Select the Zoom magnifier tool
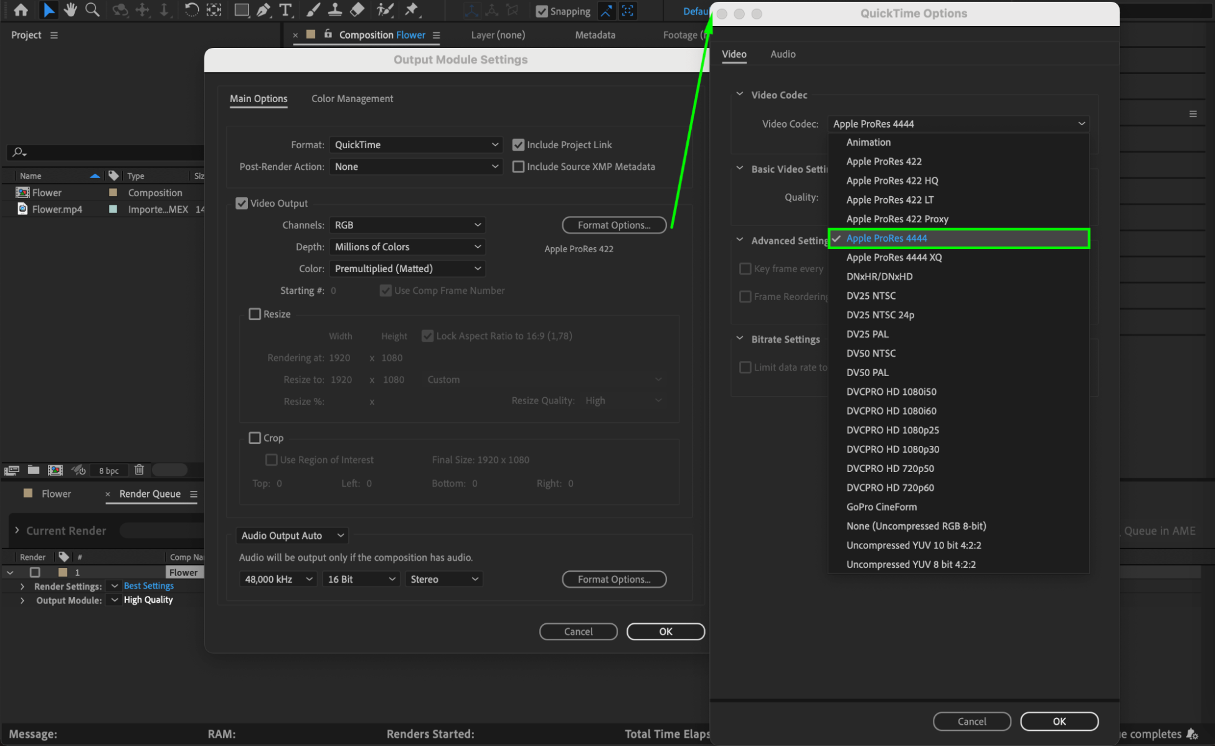 tap(92, 10)
